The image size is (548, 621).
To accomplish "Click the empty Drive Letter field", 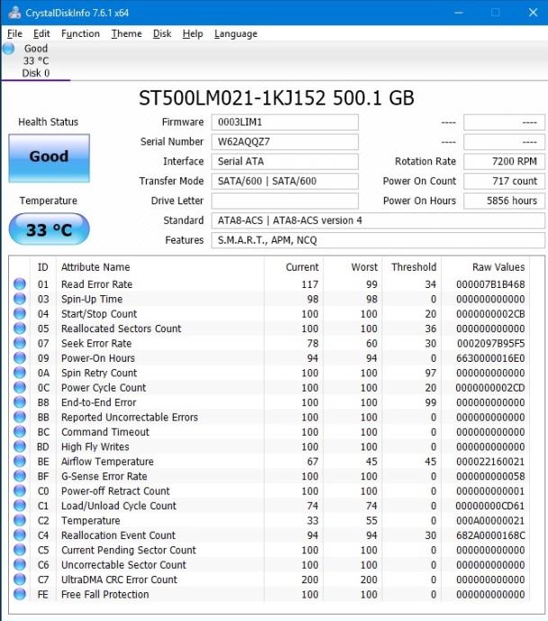I will (x=284, y=201).
